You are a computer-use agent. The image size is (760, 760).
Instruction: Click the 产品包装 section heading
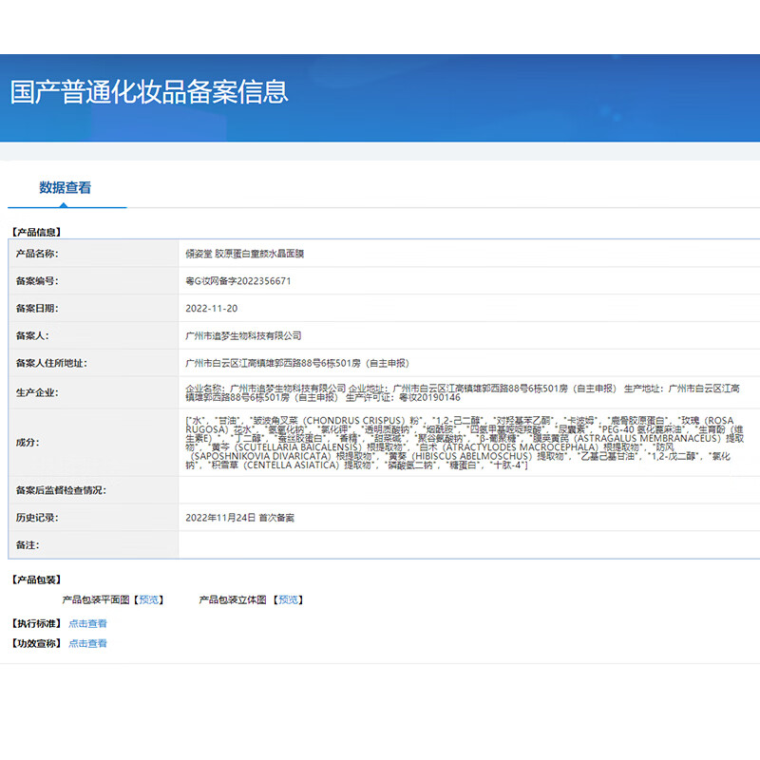point(36,579)
